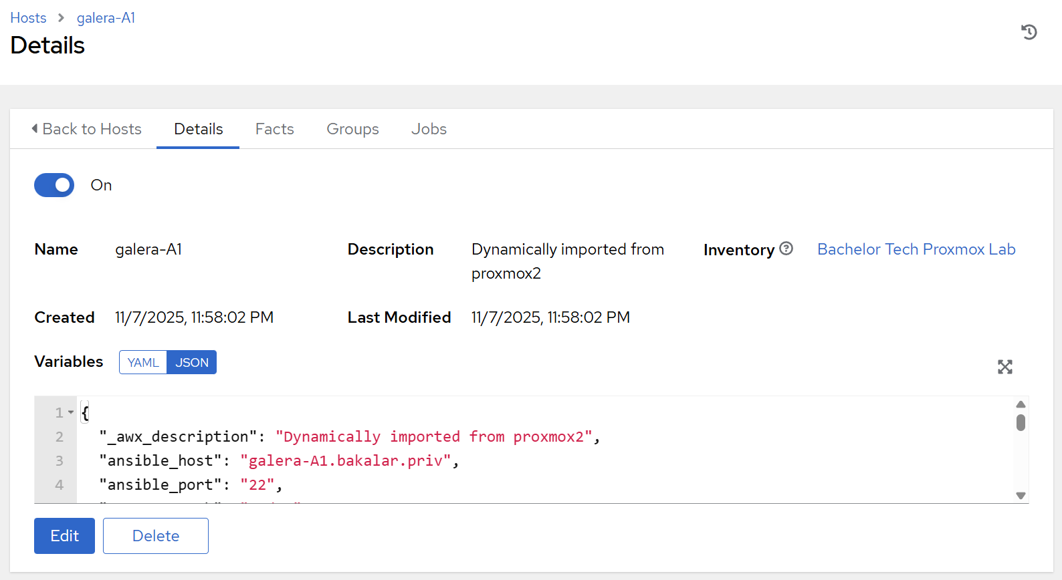Open Bachelor Tech Proxmox Lab inventory link
Image resolution: width=1062 pixels, height=580 pixels.
[916, 249]
